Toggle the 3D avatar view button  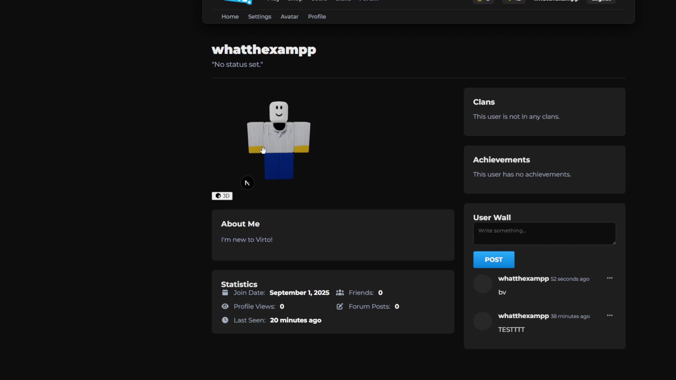(222, 196)
